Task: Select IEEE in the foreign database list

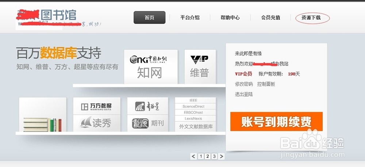Action: point(193,100)
